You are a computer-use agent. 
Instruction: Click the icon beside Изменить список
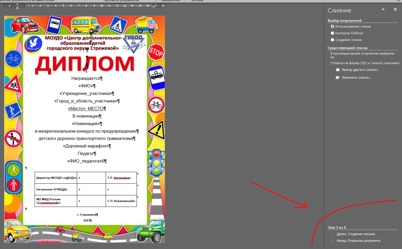(x=338, y=78)
